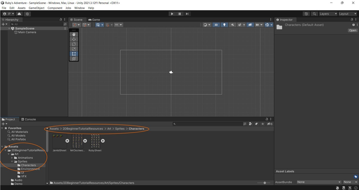
Task: Switch to the Game tab
Action: [x=94, y=20]
